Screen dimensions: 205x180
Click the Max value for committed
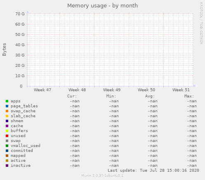click(192, 151)
